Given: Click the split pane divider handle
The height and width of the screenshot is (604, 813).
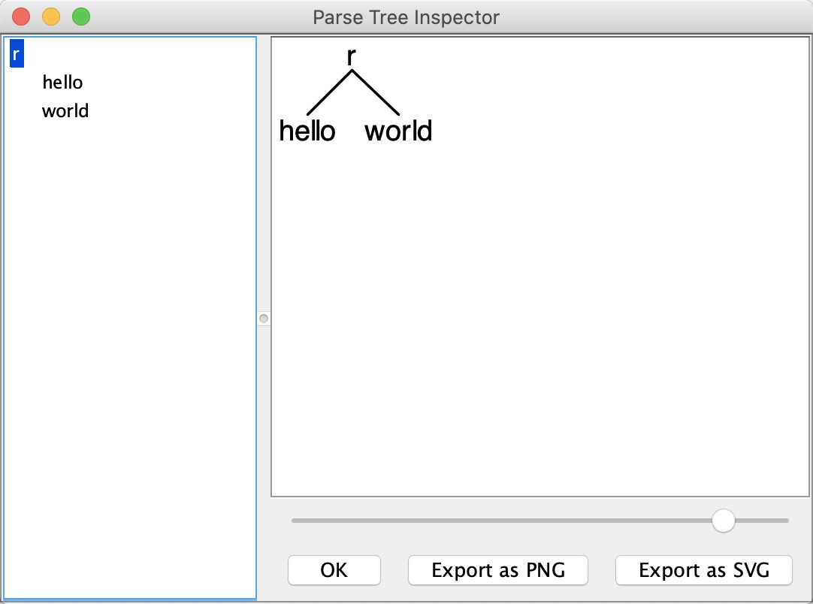Looking at the screenshot, I should (263, 319).
